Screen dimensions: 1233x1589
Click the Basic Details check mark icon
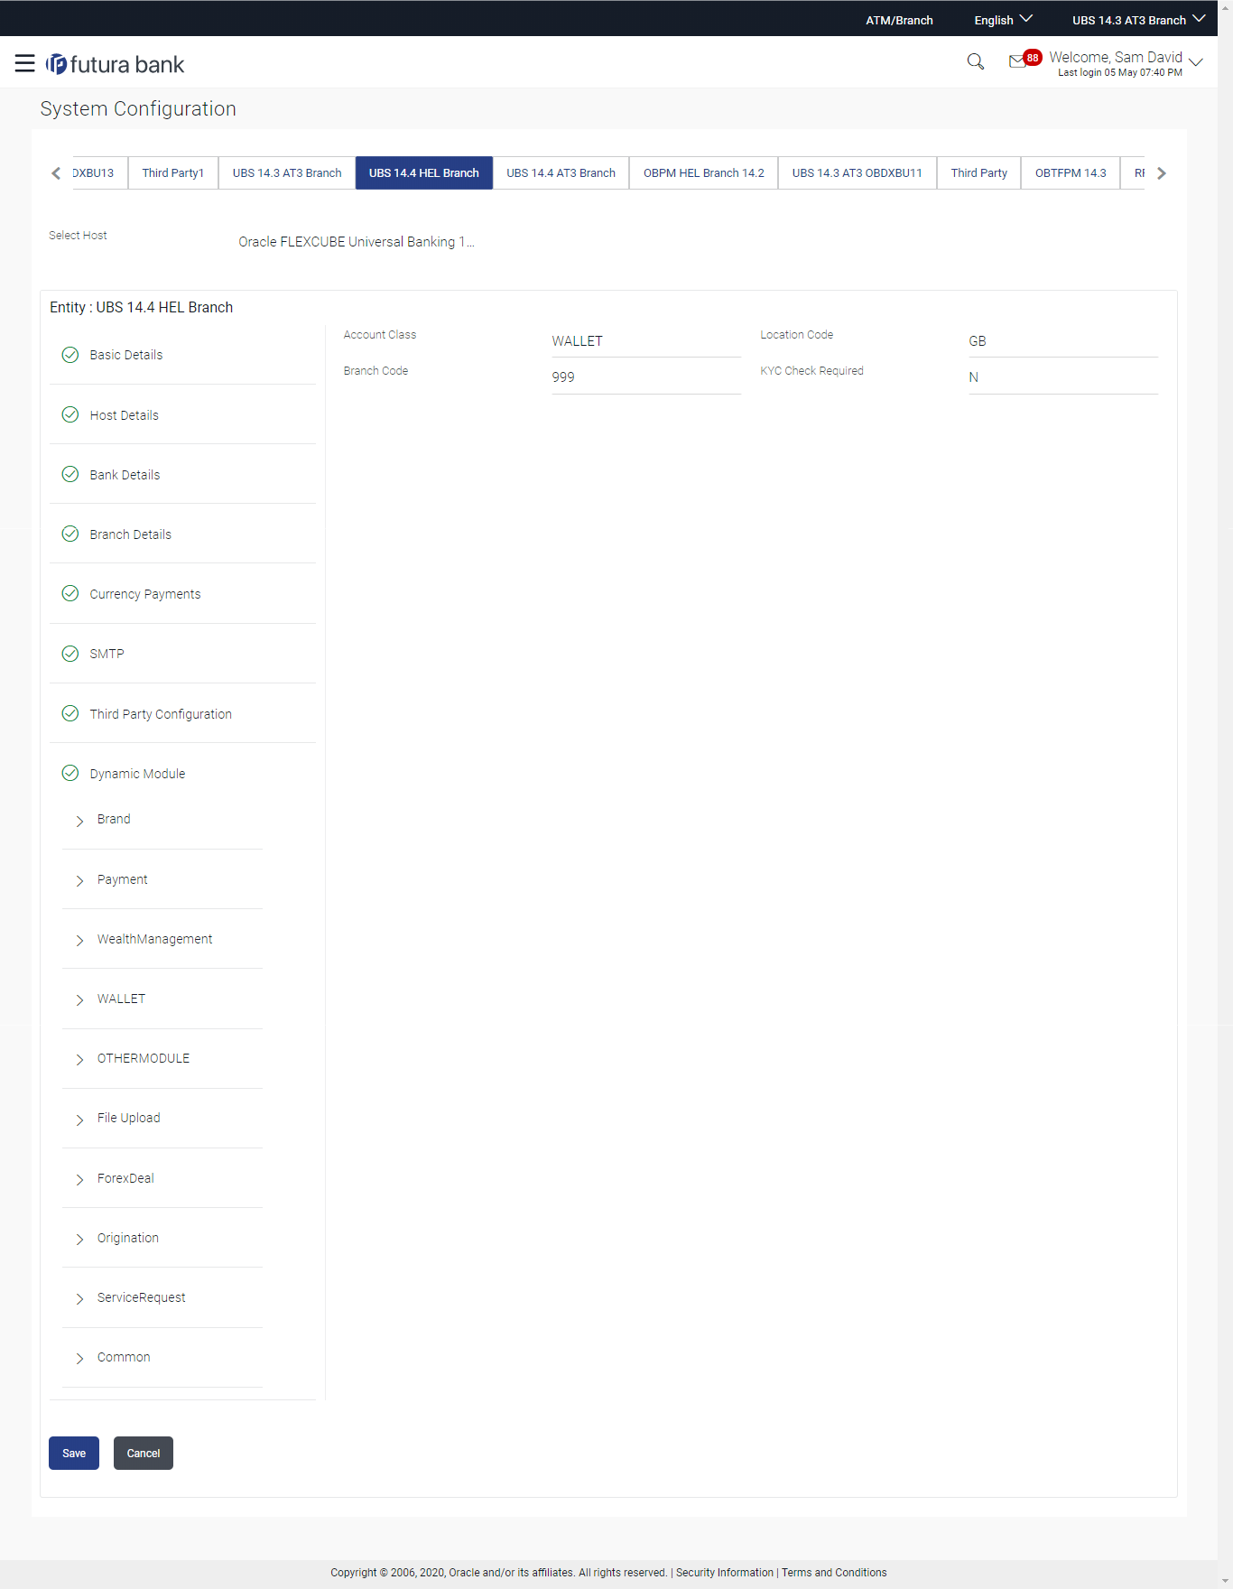[70, 355]
